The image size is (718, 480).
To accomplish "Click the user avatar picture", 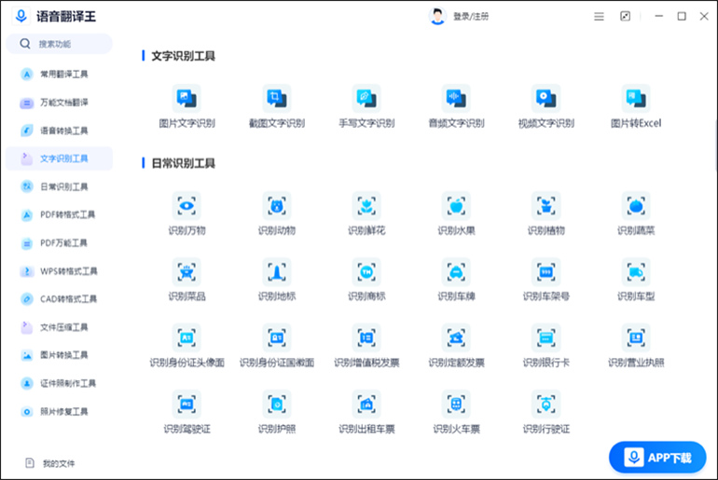I will 437,17.
